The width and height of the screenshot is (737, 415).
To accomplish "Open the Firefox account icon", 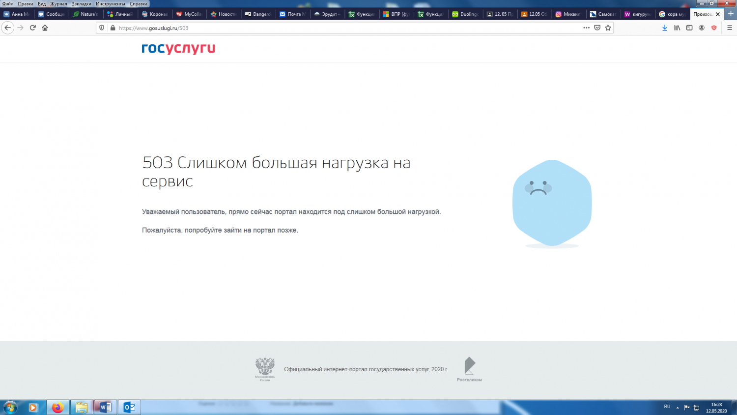I will point(702,28).
